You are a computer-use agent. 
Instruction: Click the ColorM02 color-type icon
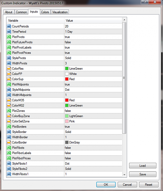click(x=9, y=105)
